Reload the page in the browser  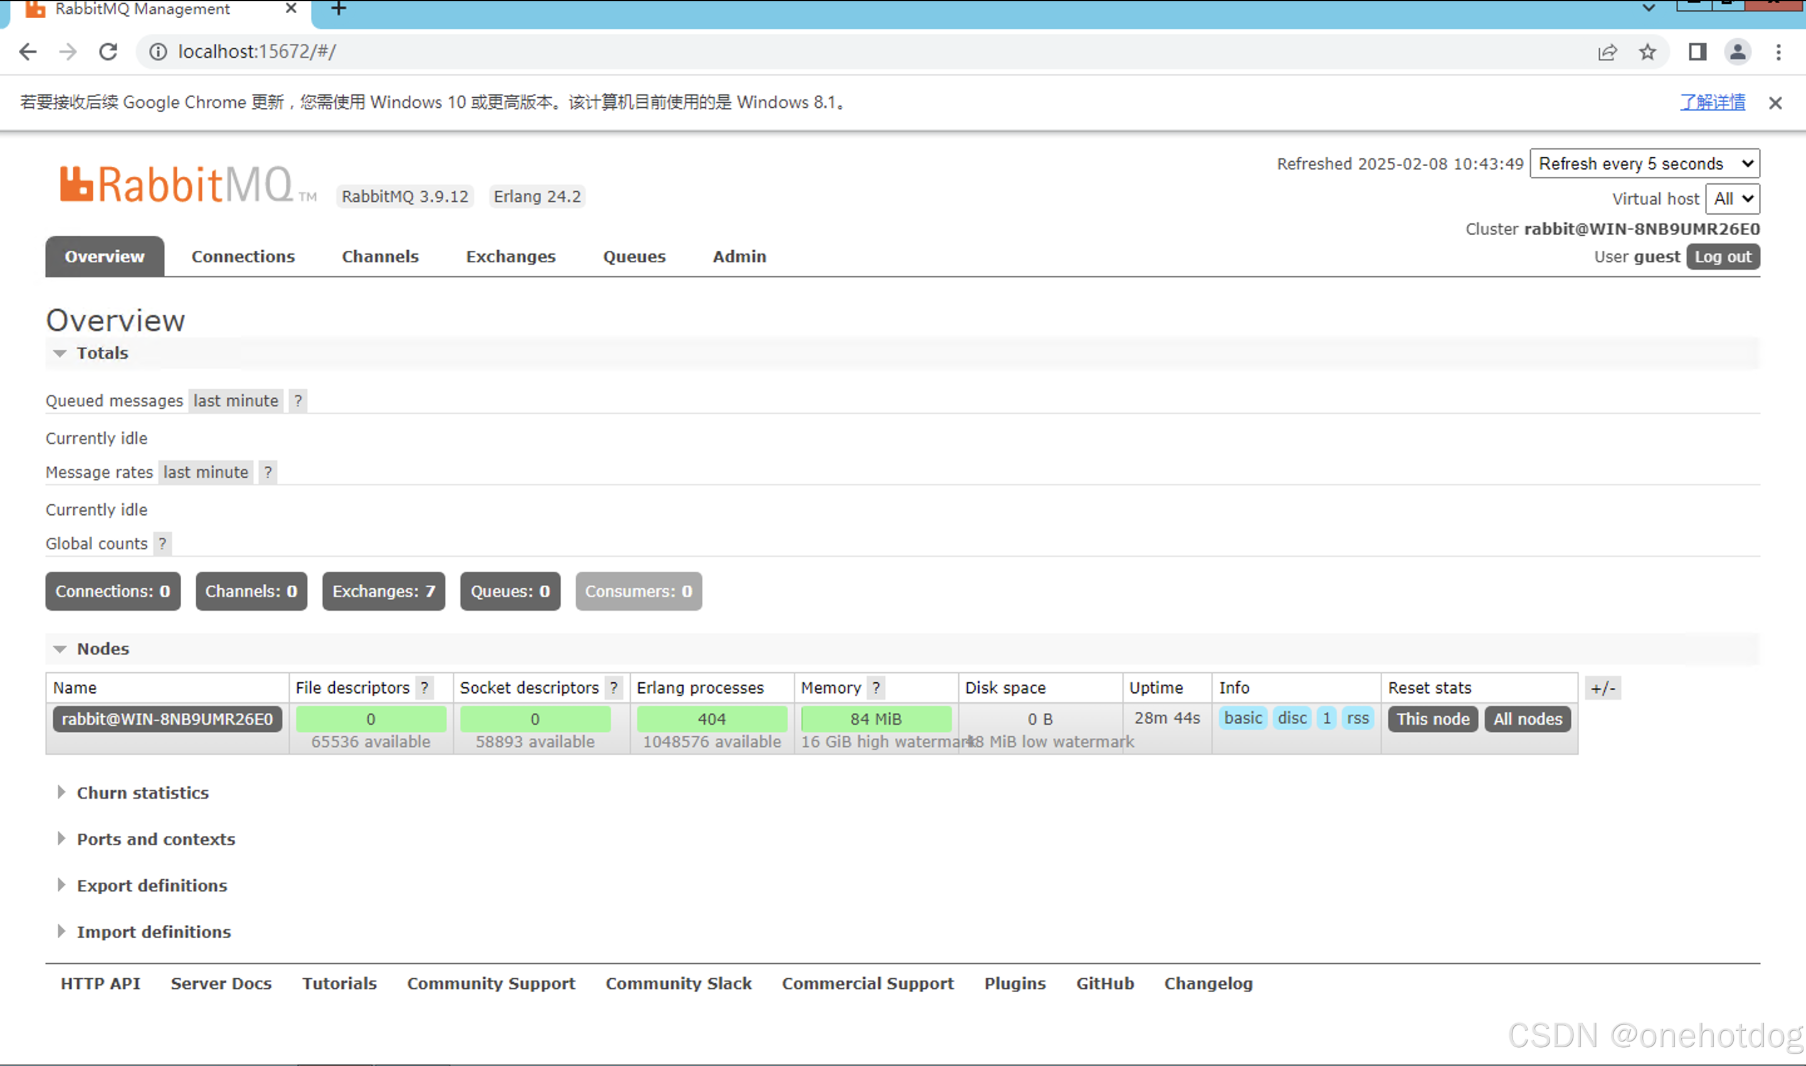(x=108, y=51)
